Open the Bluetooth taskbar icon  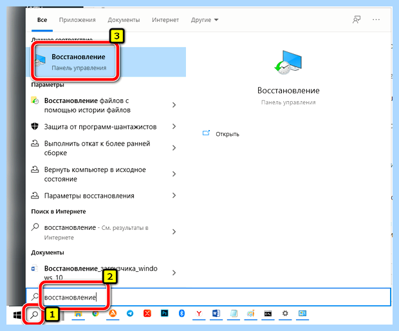click(x=181, y=314)
